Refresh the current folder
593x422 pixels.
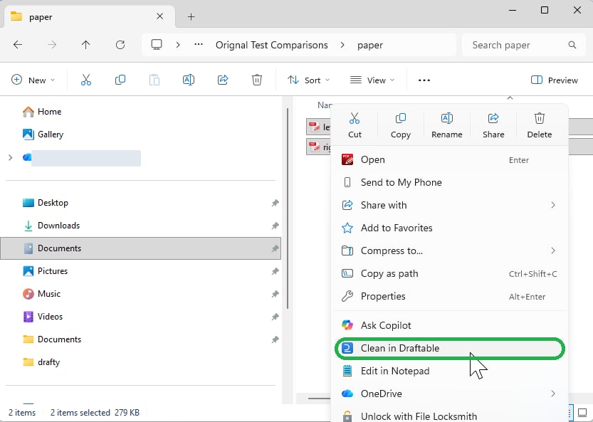tap(120, 45)
